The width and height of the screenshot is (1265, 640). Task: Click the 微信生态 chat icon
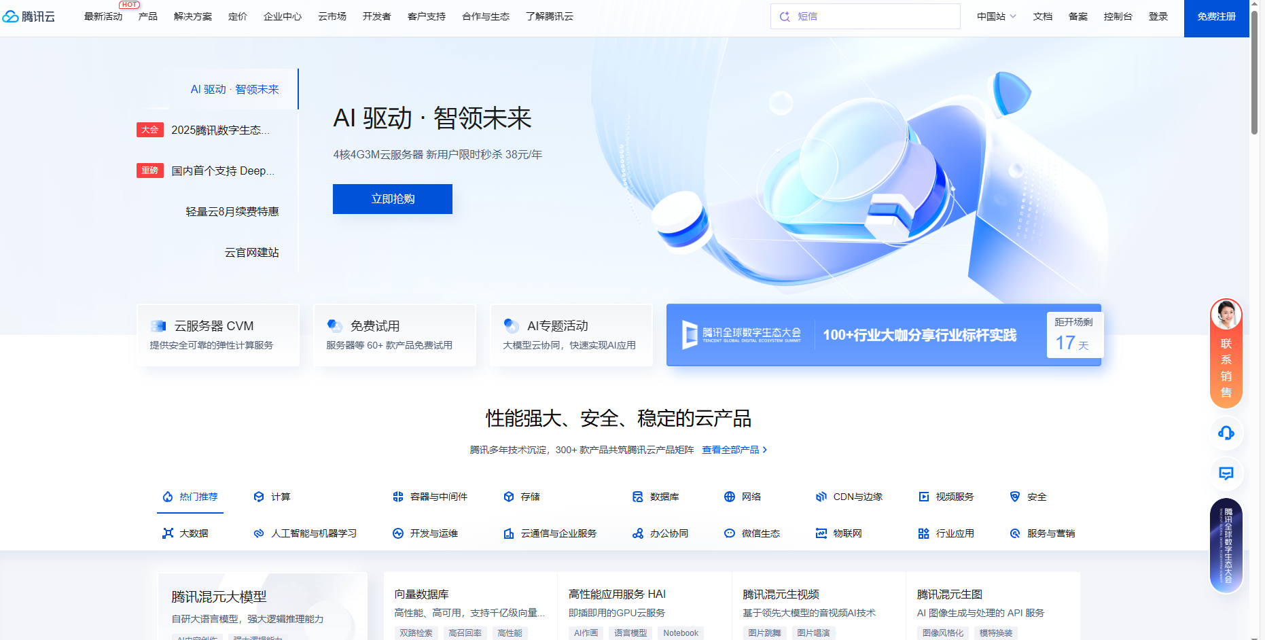point(730,533)
